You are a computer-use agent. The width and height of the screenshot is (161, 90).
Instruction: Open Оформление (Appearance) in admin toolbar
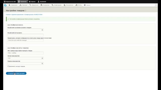(x=34, y=5)
